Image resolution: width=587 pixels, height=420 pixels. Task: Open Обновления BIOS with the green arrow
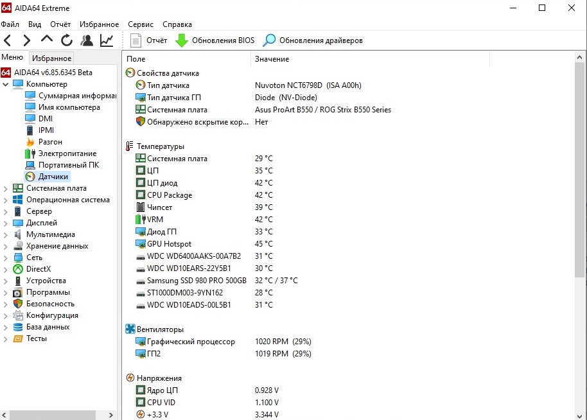coord(215,40)
